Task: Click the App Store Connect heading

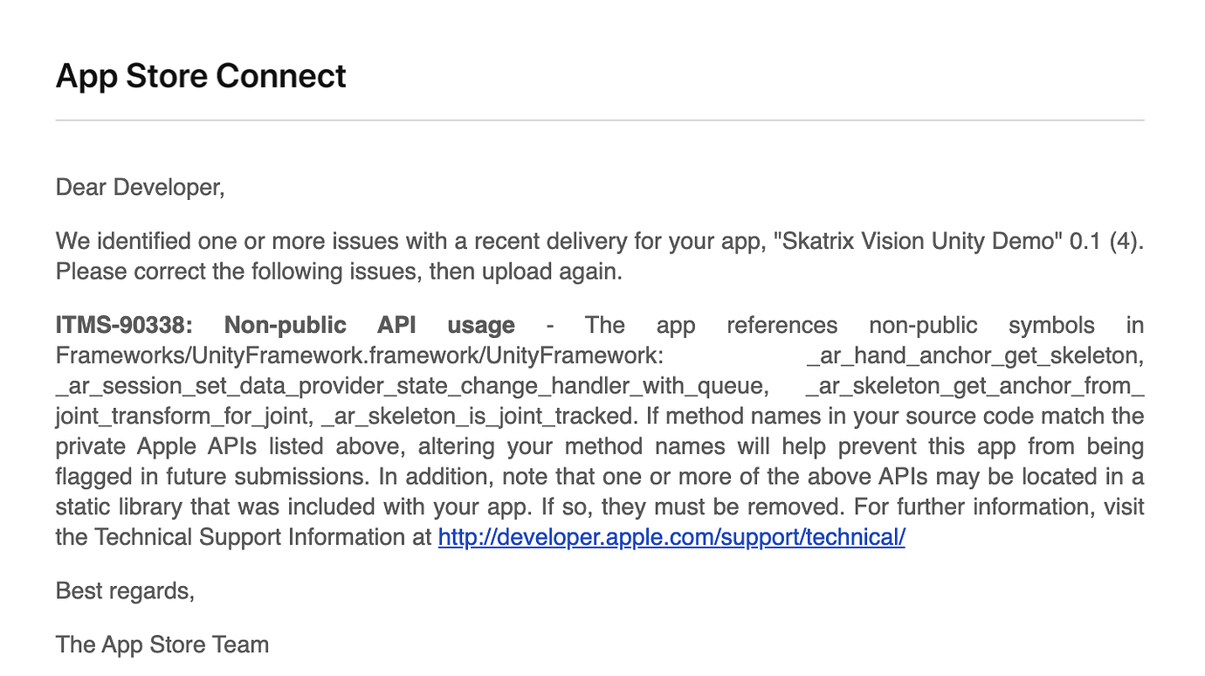Action: [201, 76]
